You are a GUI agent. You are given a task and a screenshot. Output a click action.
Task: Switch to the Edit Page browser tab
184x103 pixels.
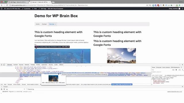click(x=18, y=2)
